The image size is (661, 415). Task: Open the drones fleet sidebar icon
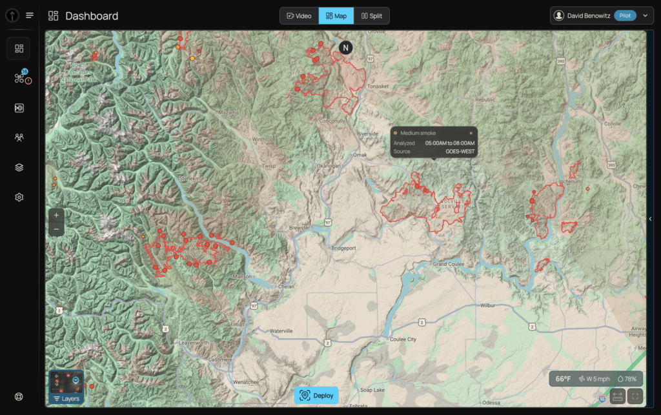coord(19,78)
